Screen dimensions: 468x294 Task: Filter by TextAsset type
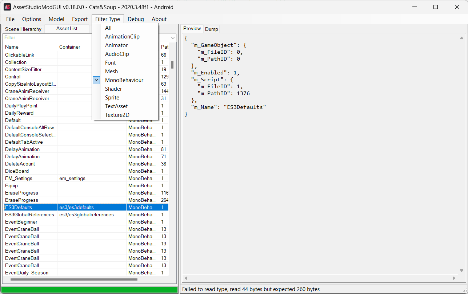point(125,106)
